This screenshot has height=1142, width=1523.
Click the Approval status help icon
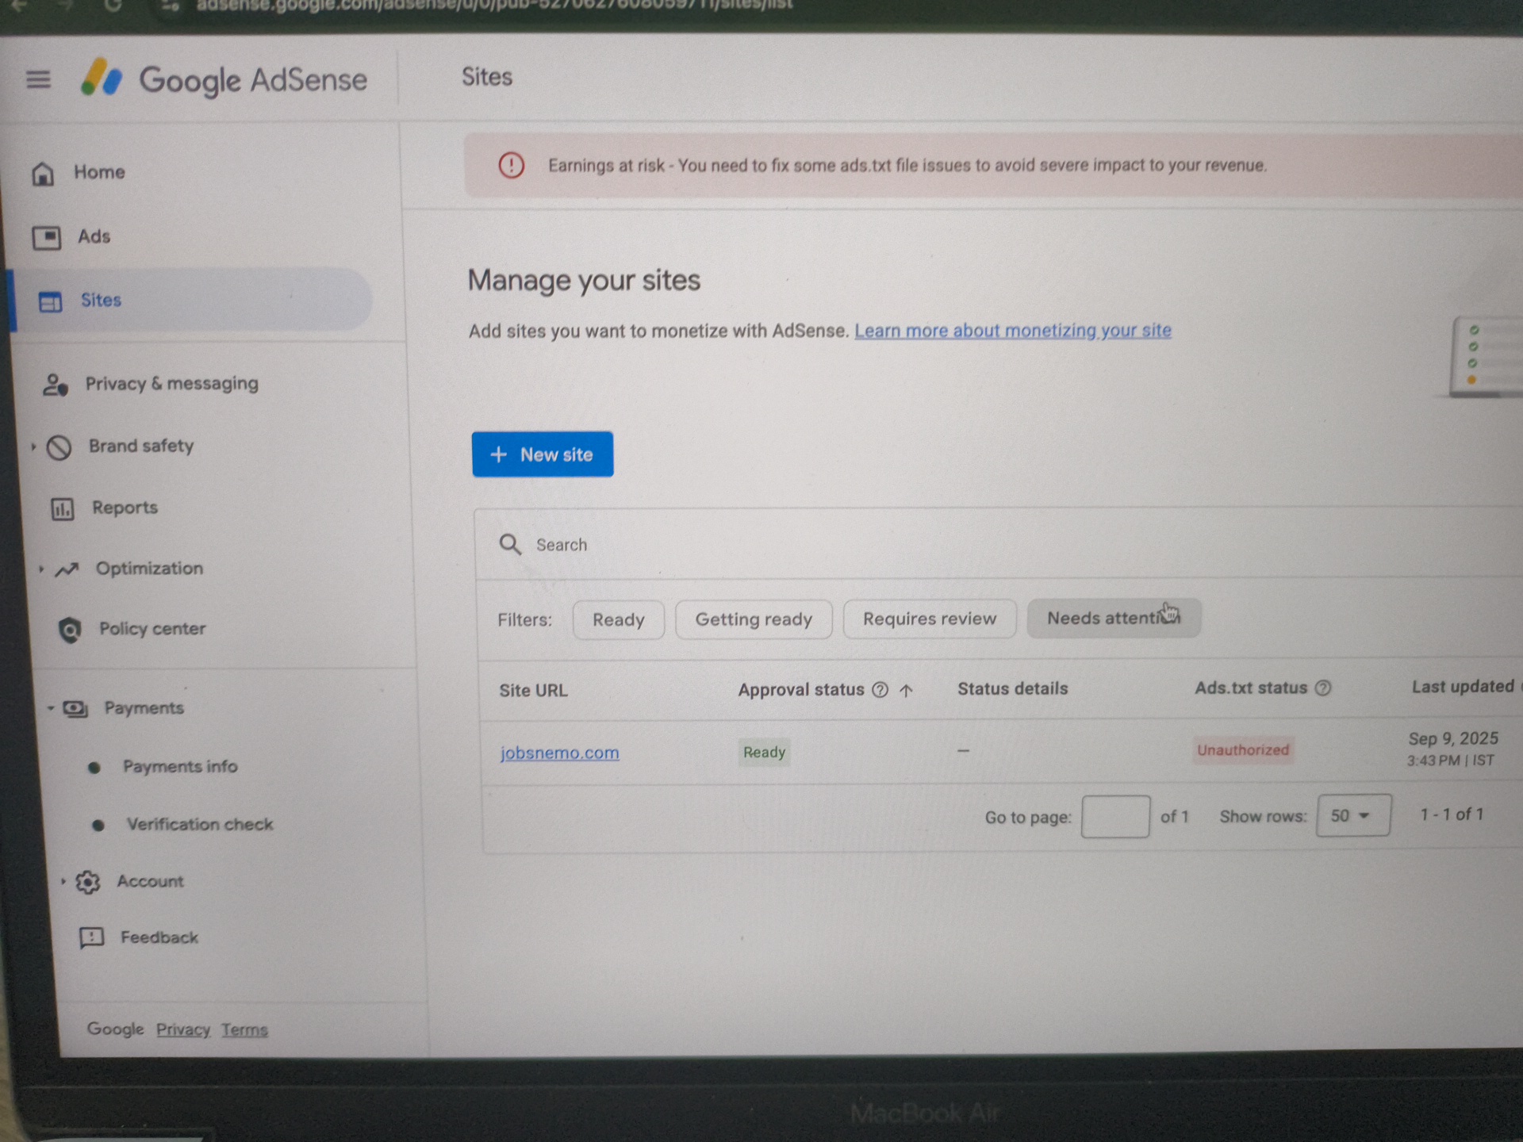(880, 689)
